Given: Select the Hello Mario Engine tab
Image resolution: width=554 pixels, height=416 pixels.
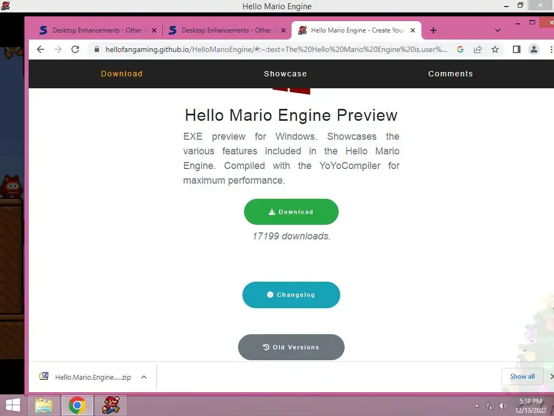Looking at the screenshot, I should (x=356, y=30).
